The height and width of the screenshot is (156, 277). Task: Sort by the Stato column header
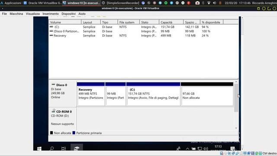(x=149, y=22)
